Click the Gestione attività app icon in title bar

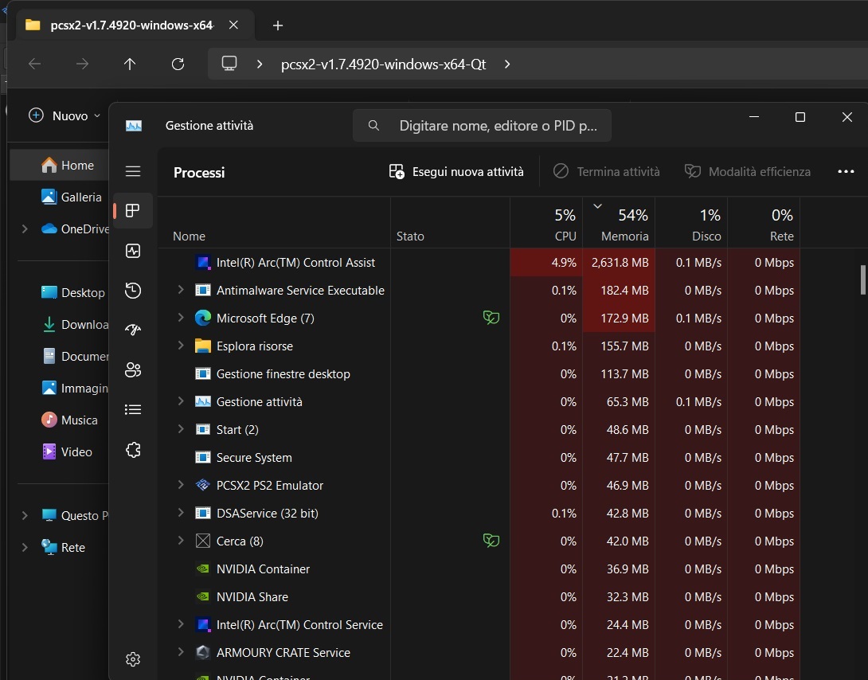tap(134, 126)
